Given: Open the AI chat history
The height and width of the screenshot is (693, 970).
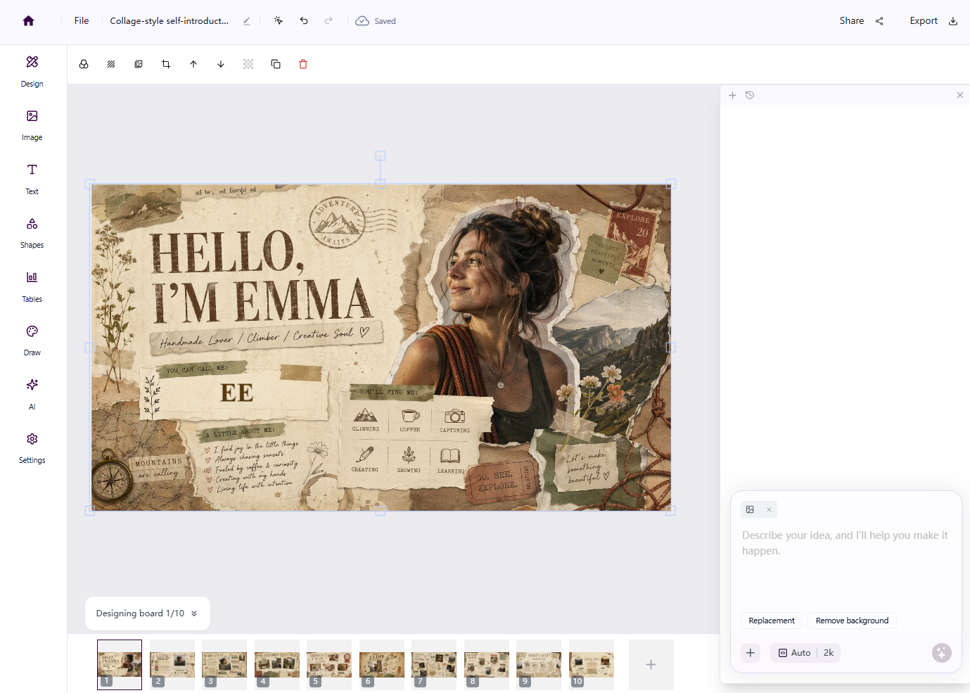Looking at the screenshot, I should pos(750,95).
